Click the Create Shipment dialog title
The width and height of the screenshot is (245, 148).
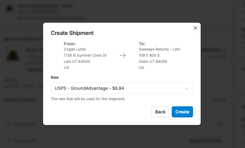tap(72, 33)
